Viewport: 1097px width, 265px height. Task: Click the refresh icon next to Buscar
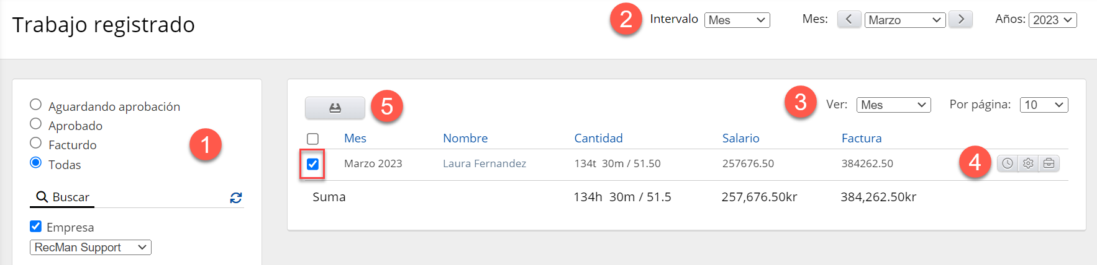point(236,198)
